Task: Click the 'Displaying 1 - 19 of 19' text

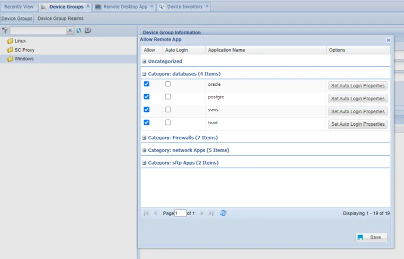Action: point(366,213)
